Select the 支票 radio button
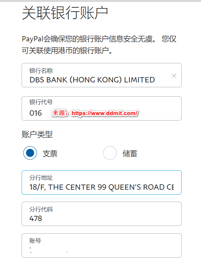Screen dimensions: 201x266 [30, 153]
